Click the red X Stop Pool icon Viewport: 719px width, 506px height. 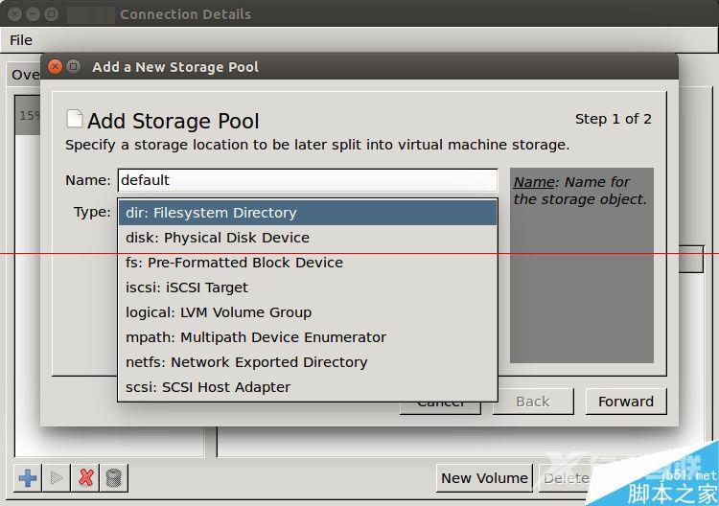pos(86,477)
